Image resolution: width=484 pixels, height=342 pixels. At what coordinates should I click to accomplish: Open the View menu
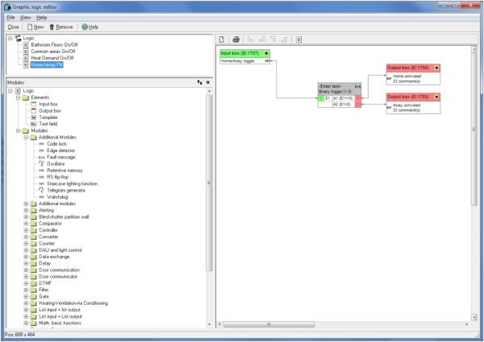(25, 18)
